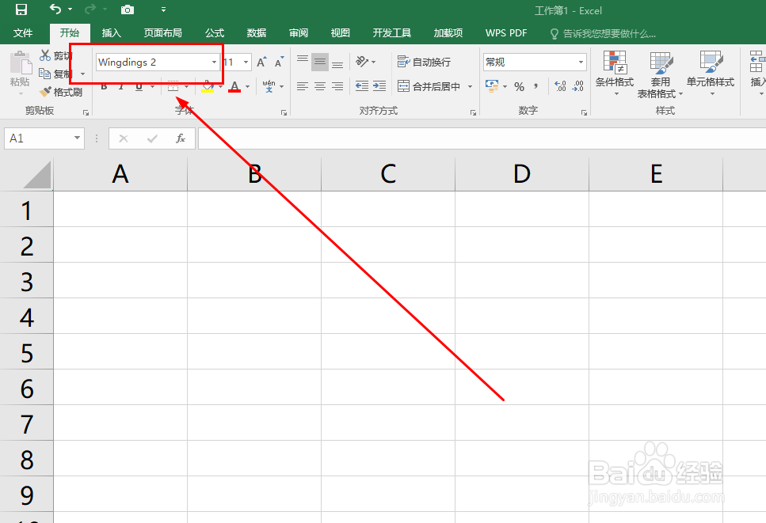Open the 对齐方式 dialog launcher

tap(473, 112)
